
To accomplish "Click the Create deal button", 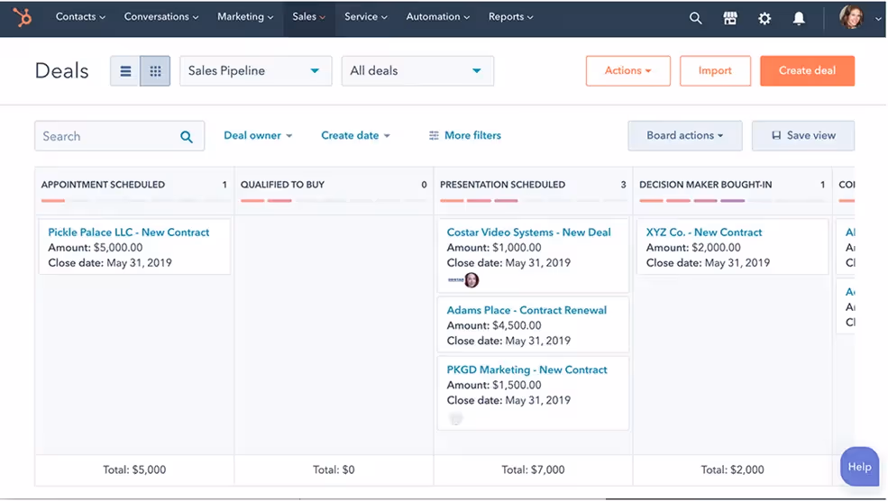I will pyautogui.click(x=807, y=71).
